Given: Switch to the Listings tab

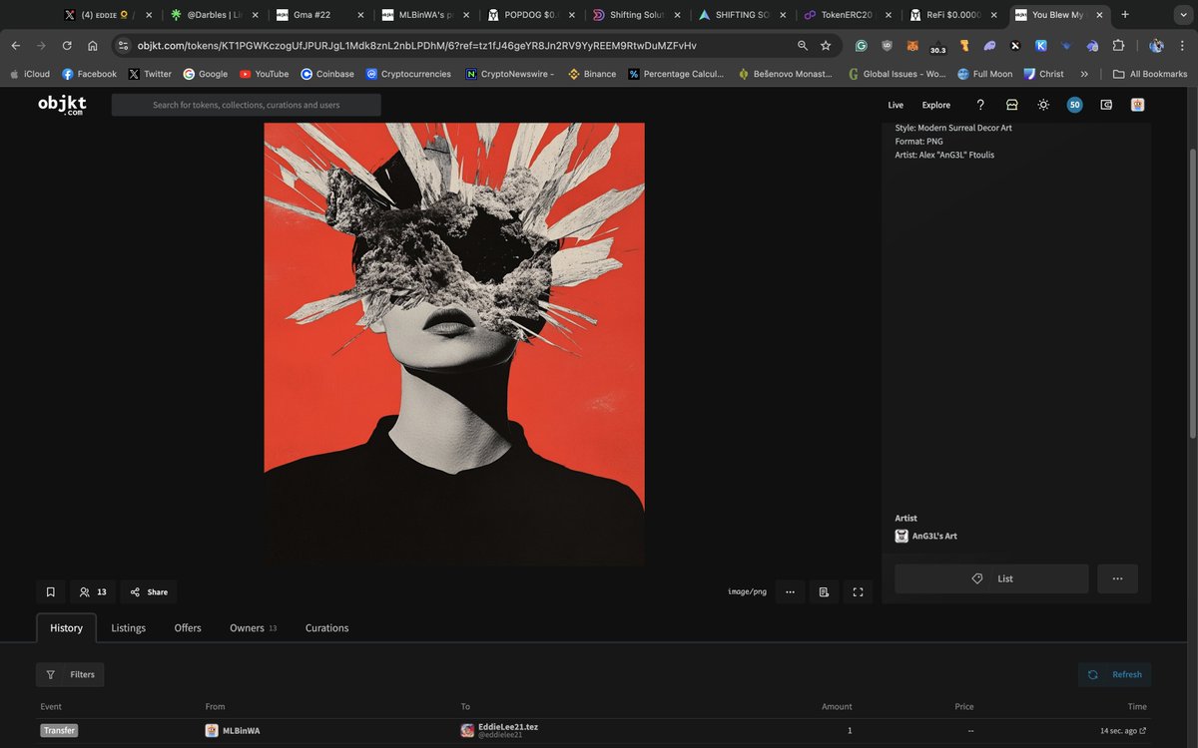Looking at the screenshot, I should coord(128,628).
